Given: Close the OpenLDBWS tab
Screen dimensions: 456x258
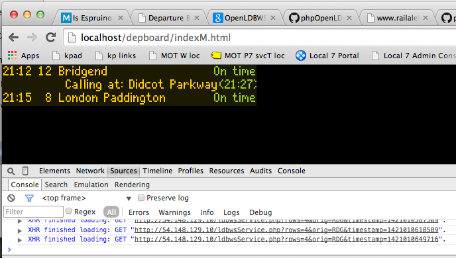Looking at the screenshot, I should (273, 18).
